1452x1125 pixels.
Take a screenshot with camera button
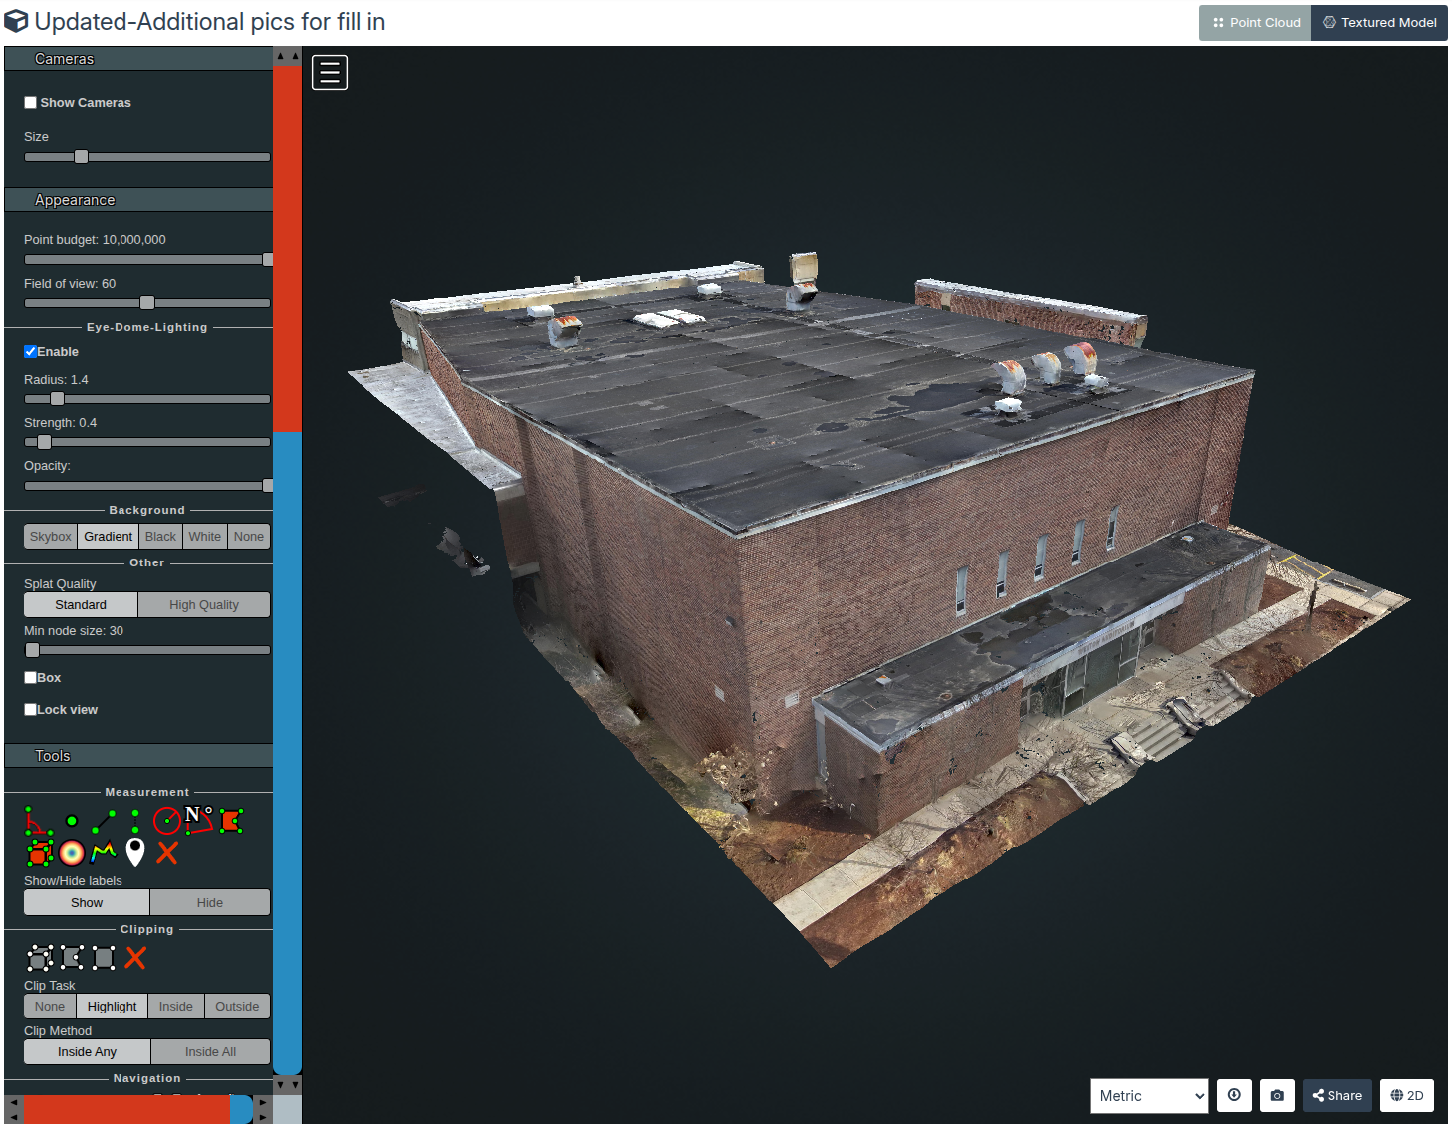click(x=1277, y=1095)
